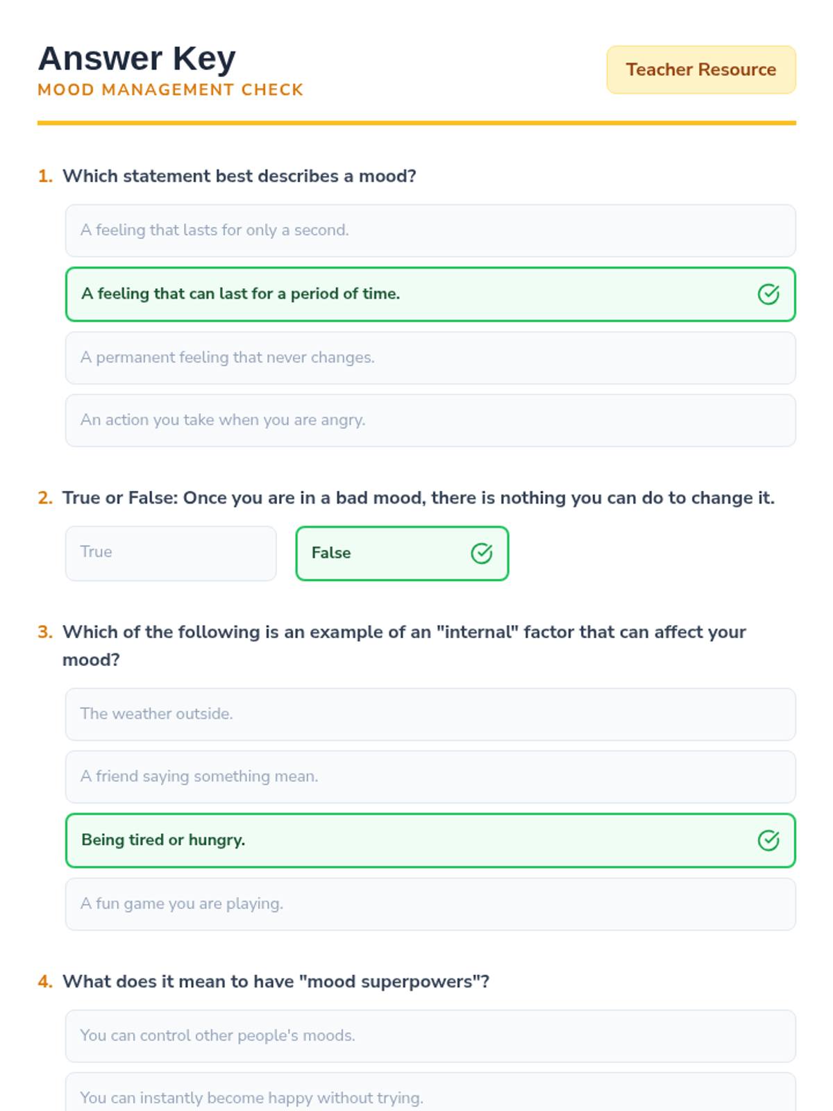The image size is (833, 1111).
Task: Click the Mood Management Check subtitle
Action: pos(170,90)
